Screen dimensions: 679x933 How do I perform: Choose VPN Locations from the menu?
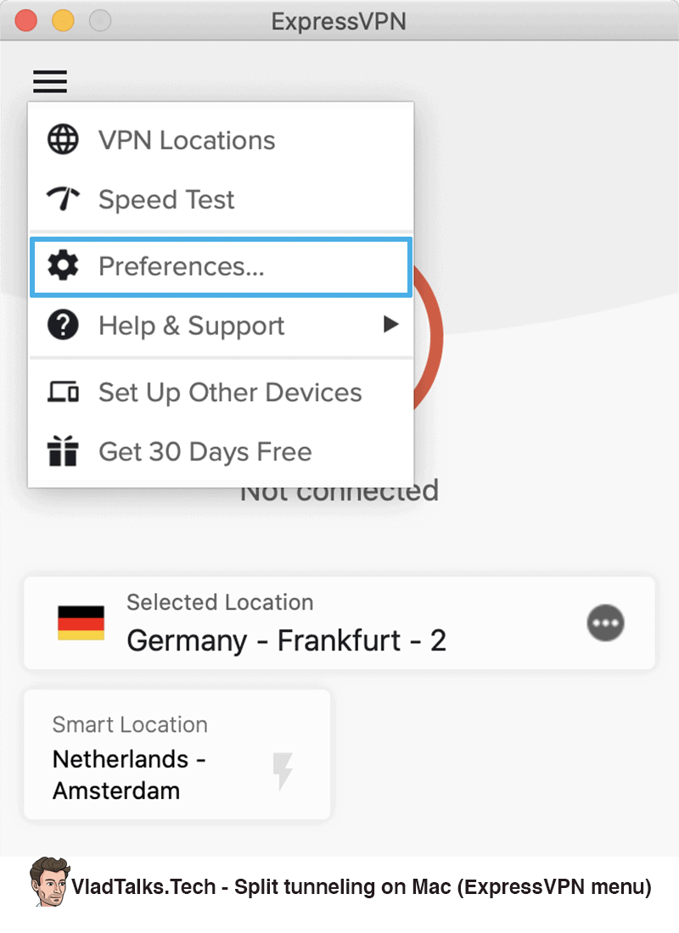click(221, 141)
